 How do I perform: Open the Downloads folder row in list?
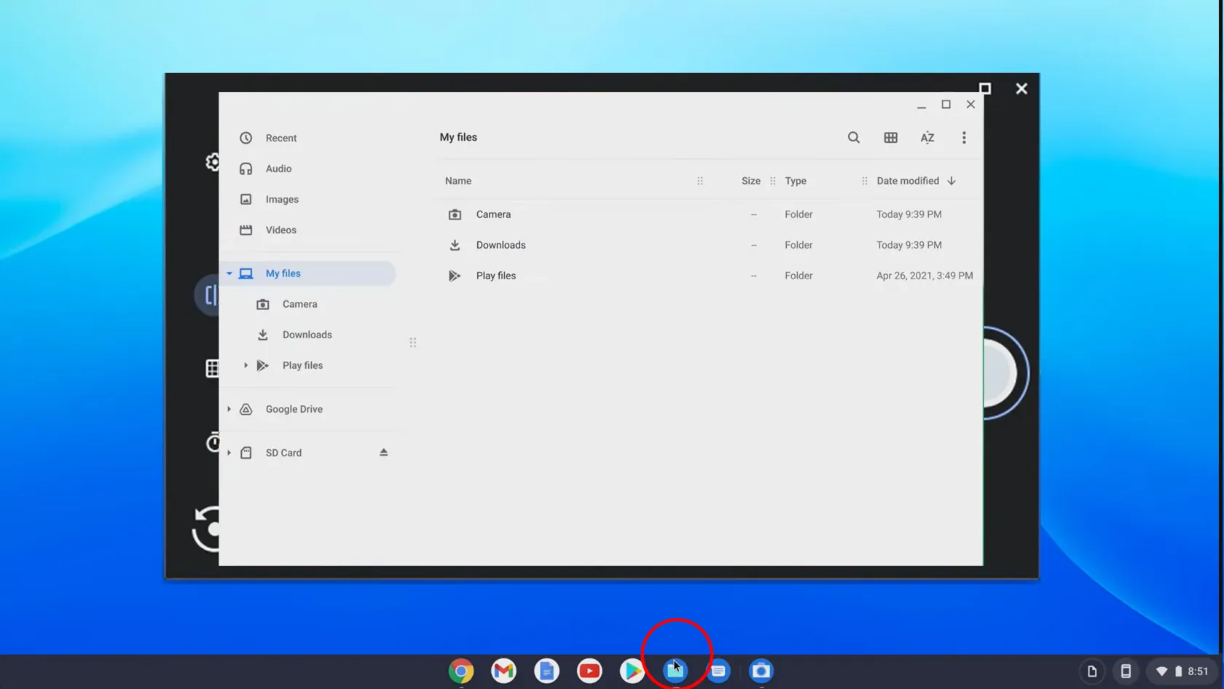501,245
